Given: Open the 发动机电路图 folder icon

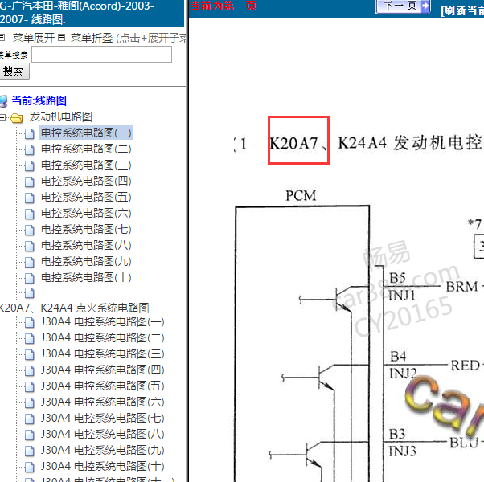Looking at the screenshot, I should [x=17, y=117].
